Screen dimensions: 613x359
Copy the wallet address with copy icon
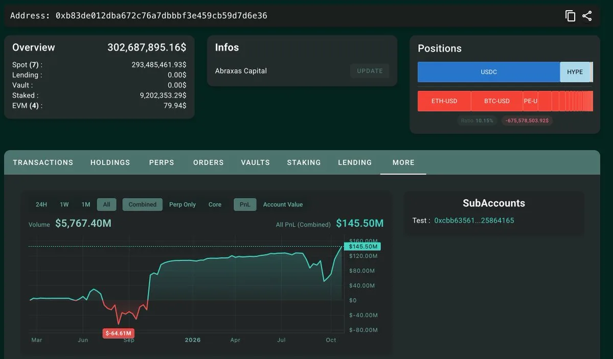(570, 16)
